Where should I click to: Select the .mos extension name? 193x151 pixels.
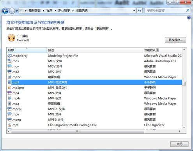[15, 61]
